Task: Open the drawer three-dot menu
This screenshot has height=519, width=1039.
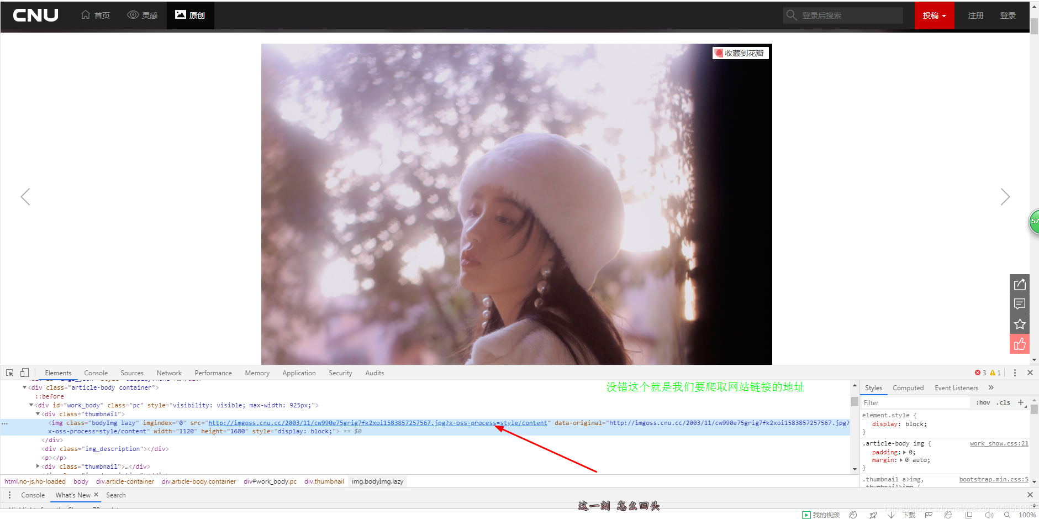Action: pyautogui.click(x=9, y=495)
